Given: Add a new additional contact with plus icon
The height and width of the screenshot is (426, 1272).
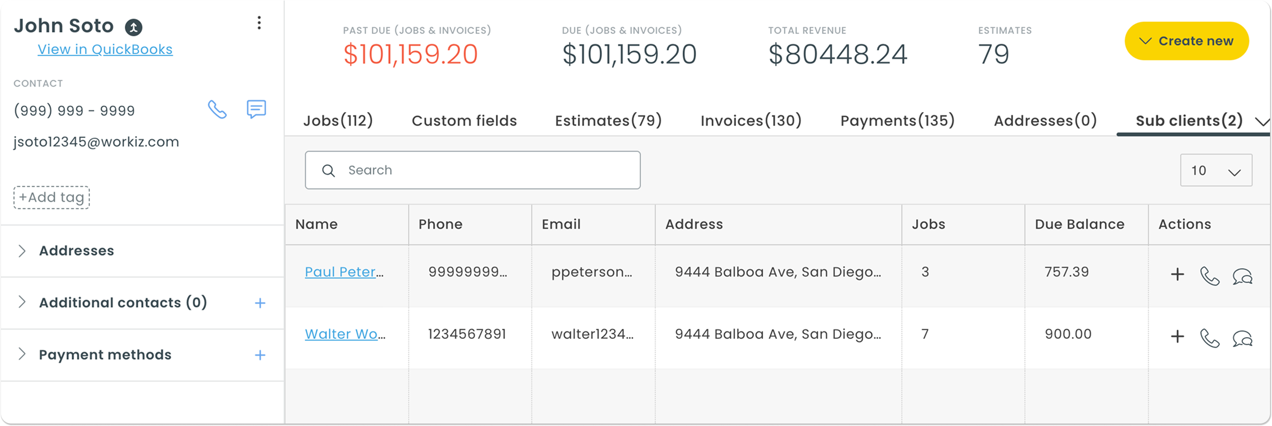Looking at the screenshot, I should point(260,303).
